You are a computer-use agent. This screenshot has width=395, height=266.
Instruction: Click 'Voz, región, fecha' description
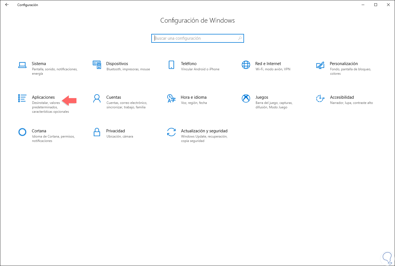click(194, 103)
